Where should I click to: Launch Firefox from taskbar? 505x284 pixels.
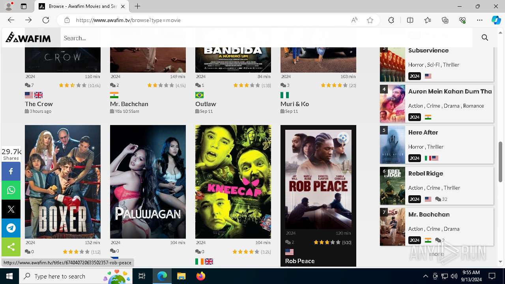coord(201,276)
